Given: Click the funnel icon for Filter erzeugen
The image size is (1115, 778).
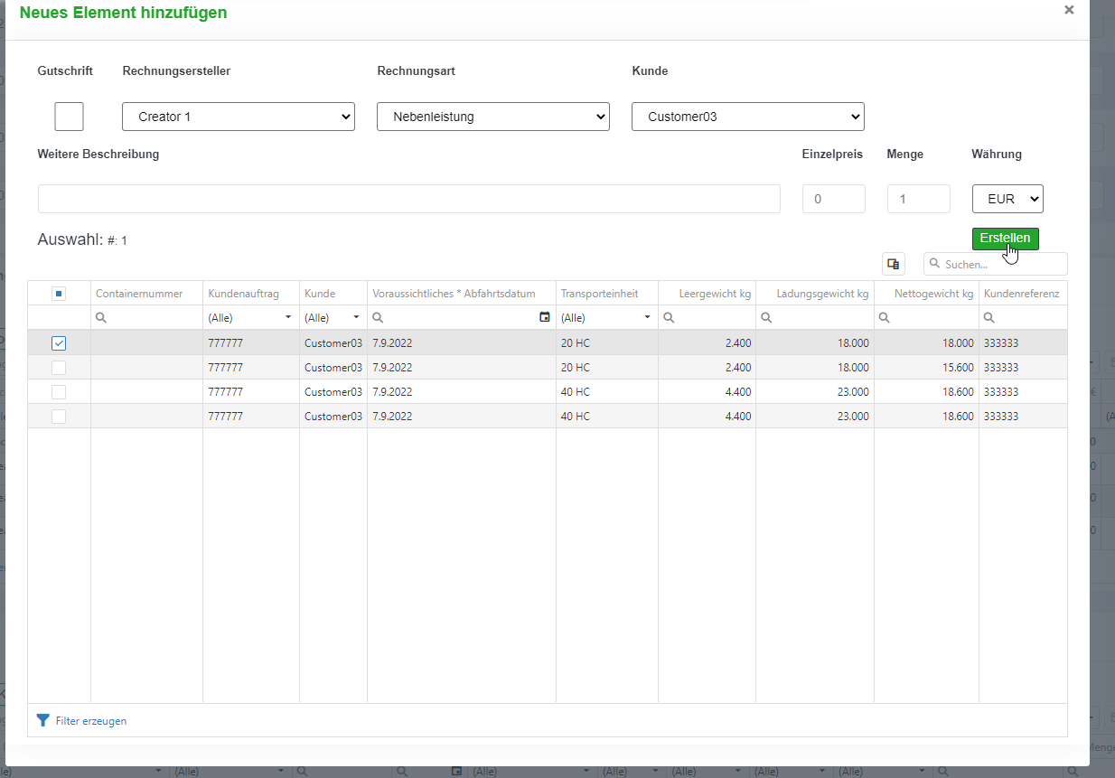Looking at the screenshot, I should click(42, 720).
